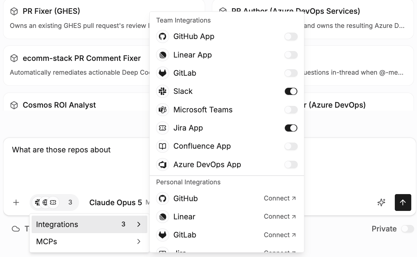
Task: Enable the GitHub App toggle
Action: [x=291, y=36]
